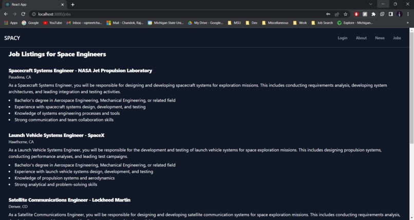Screen dimensions: 414x220
Task: Open the red flame extension icon
Action: [x=356, y=14]
